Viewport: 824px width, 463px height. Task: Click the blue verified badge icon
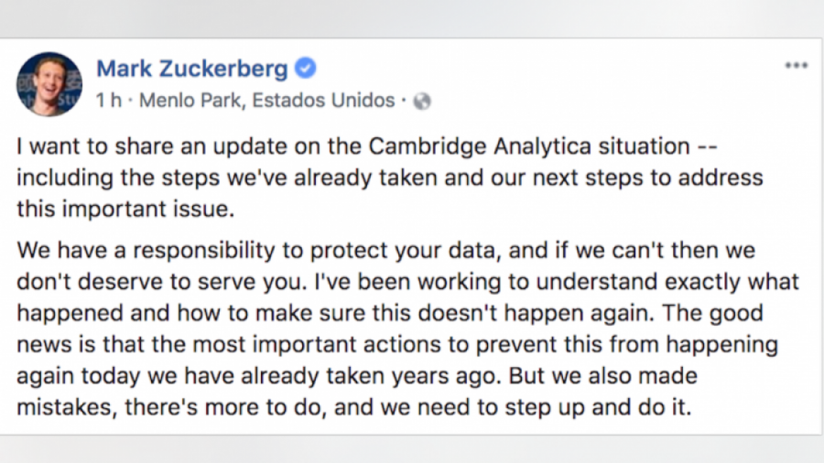[x=308, y=68]
